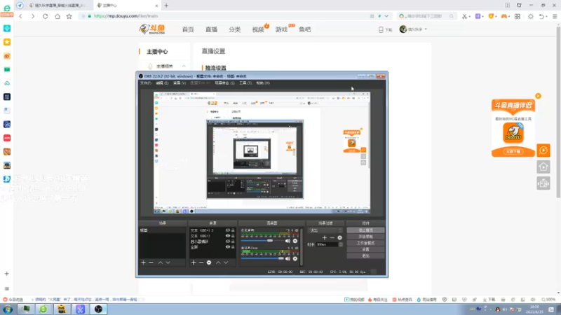Toggle visibility of the last source row
Viewport: 561px width, 315px height.
tap(227, 247)
